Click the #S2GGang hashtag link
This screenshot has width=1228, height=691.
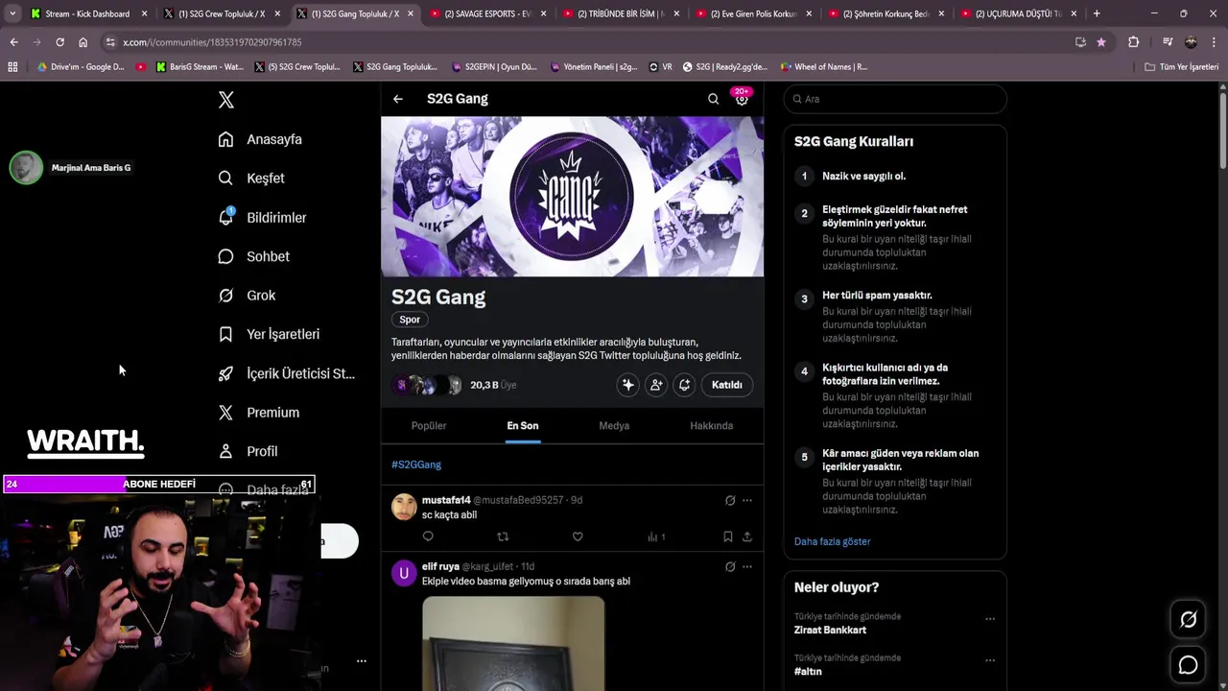tap(416, 465)
